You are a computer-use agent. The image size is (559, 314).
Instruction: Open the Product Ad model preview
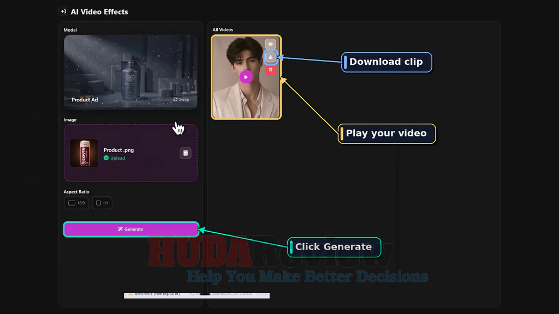pos(130,71)
